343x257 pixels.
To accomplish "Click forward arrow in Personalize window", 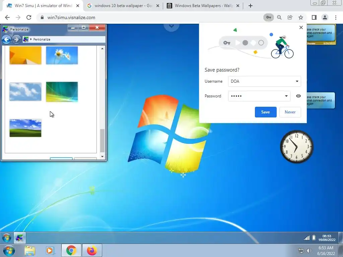I will (x=16, y=39).
